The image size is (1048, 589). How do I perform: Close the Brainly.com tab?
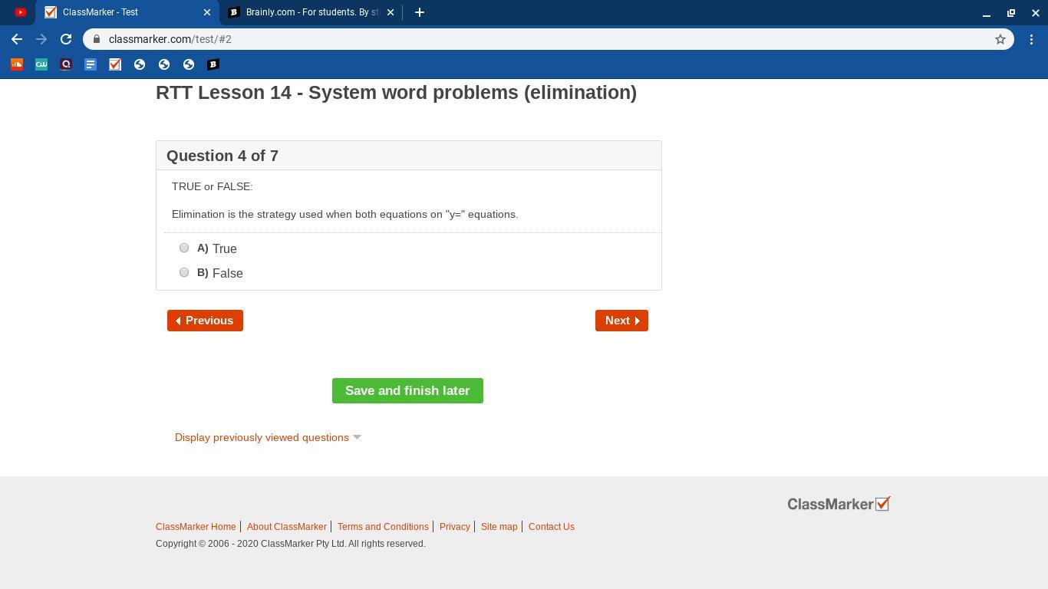390,12
